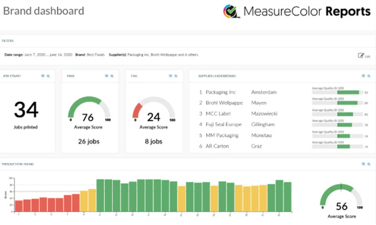Click Fuji Seal Europe average quality bar
376x225 pixels.
(x=337, y=125)
